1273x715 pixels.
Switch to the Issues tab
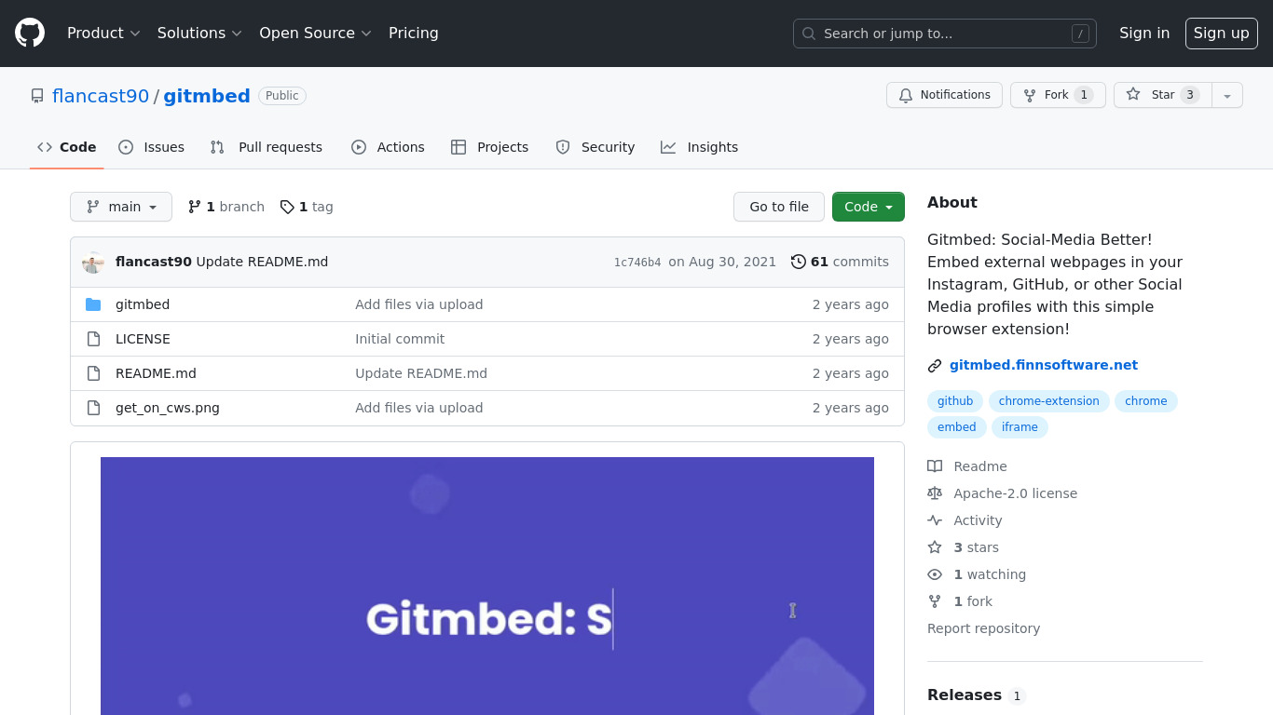pos(152,147)
